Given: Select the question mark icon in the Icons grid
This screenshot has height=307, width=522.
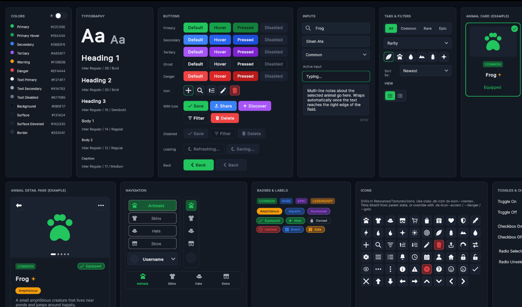Looking at the screenshot, I should click(x=439, y=269).
